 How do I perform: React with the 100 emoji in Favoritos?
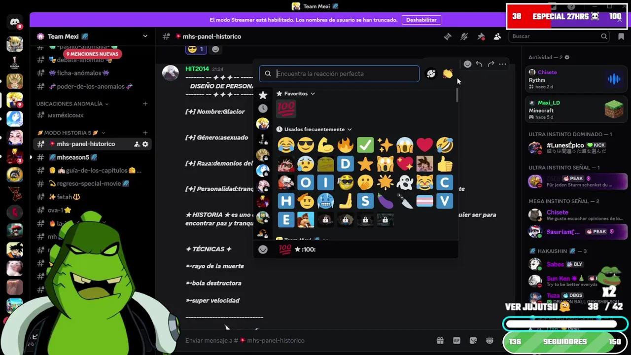286,108
